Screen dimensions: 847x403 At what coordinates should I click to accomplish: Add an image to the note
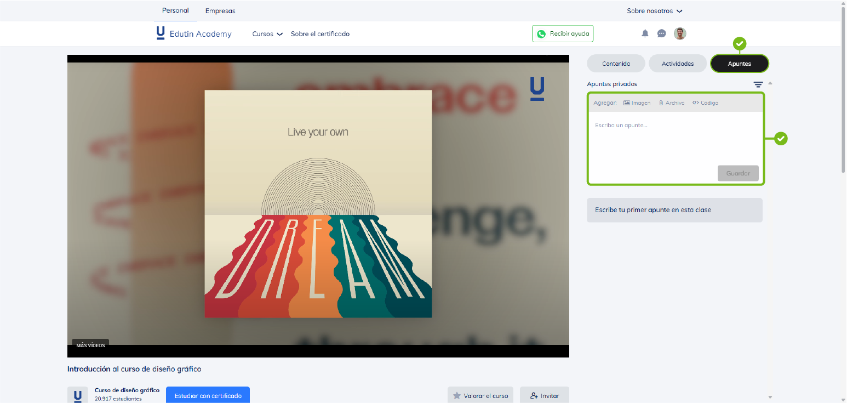click(x=637, y=103)
